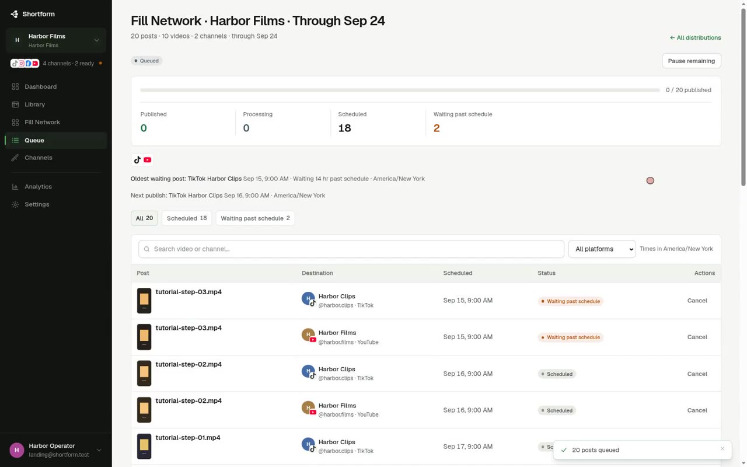Click the 'Queued' status badge under the title

pyautogui.click(x=146, y=61)
